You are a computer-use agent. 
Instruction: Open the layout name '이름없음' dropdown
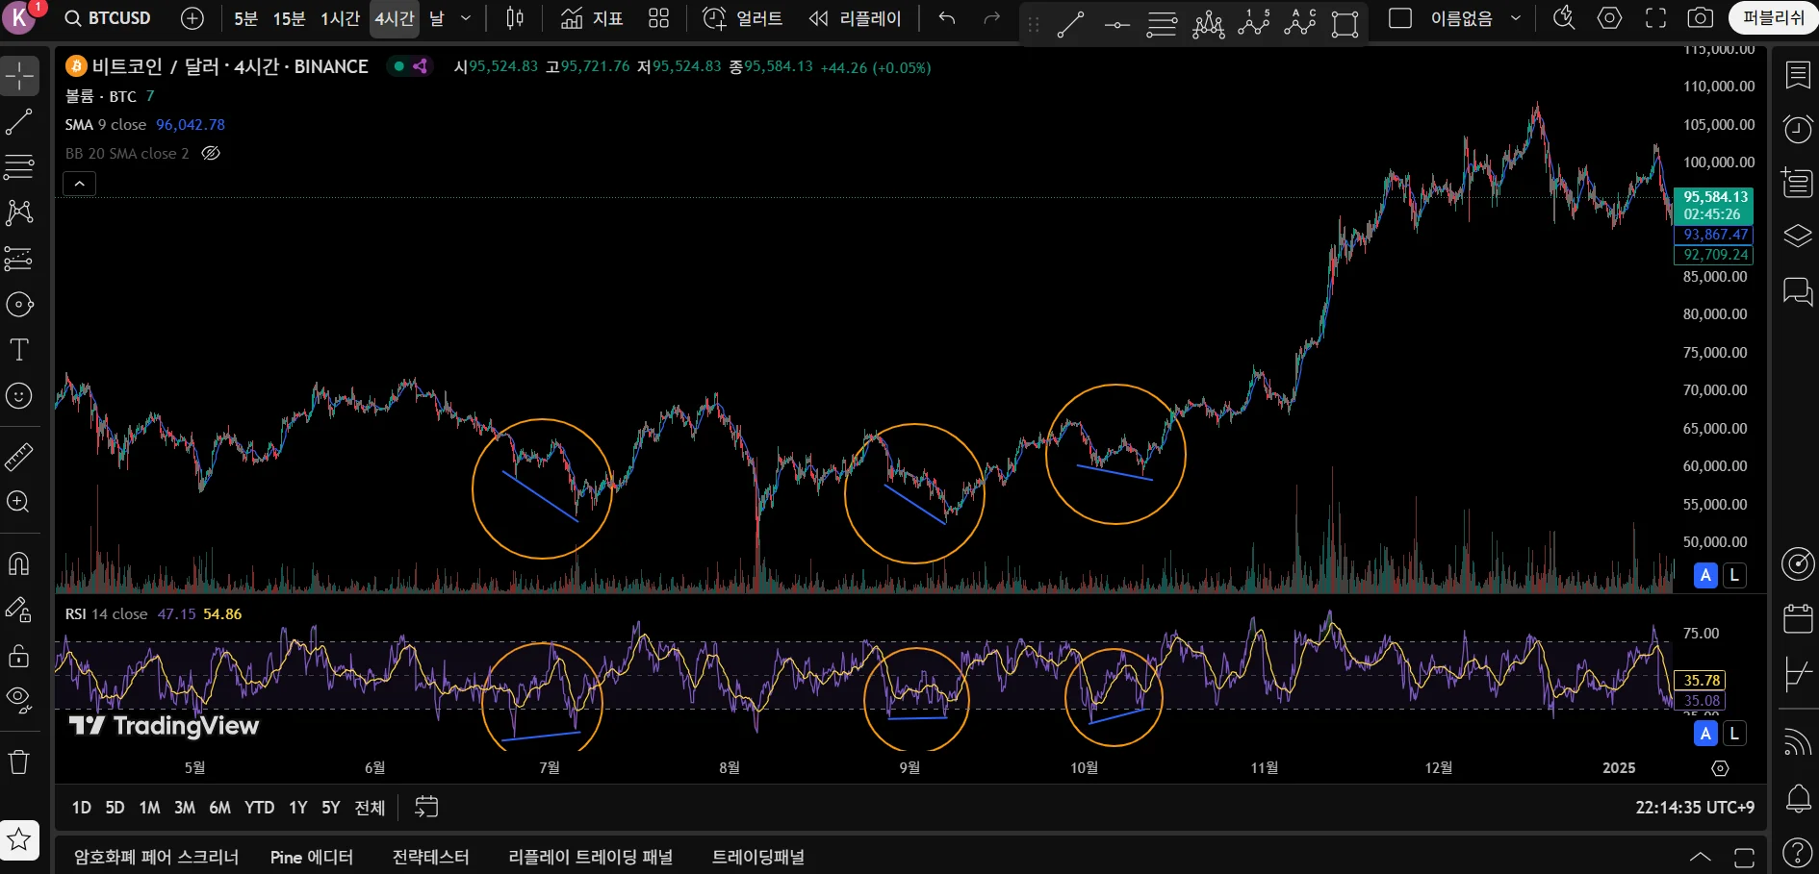click(x=1516, y=18)
